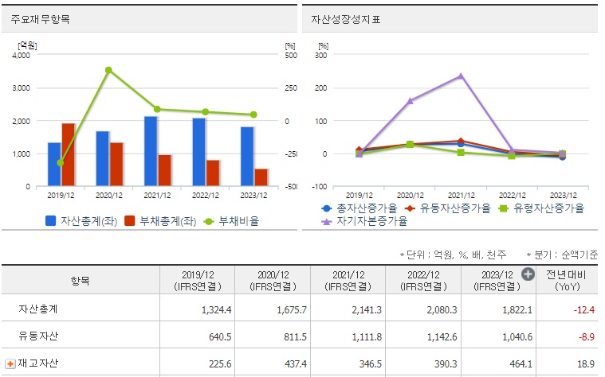Click the 항목 column header
The image size is (605, 377).
coord(81,280)
